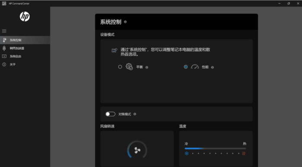Image resolution: width=302 pixels, height=167 pixels.
Task: Click the circular fan speed gauge
Action: pos(137,150)
